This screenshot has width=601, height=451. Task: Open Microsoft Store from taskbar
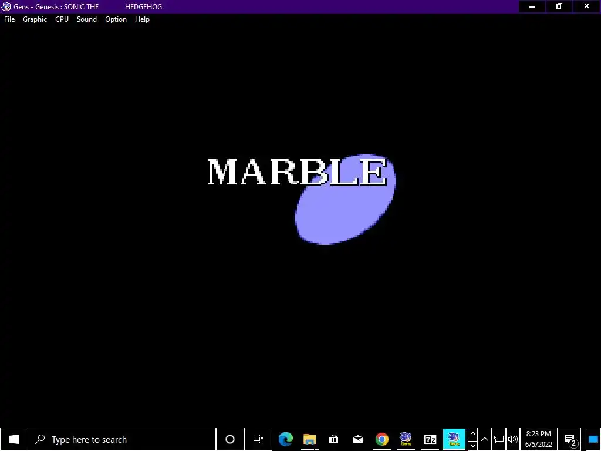coord(334,439)
